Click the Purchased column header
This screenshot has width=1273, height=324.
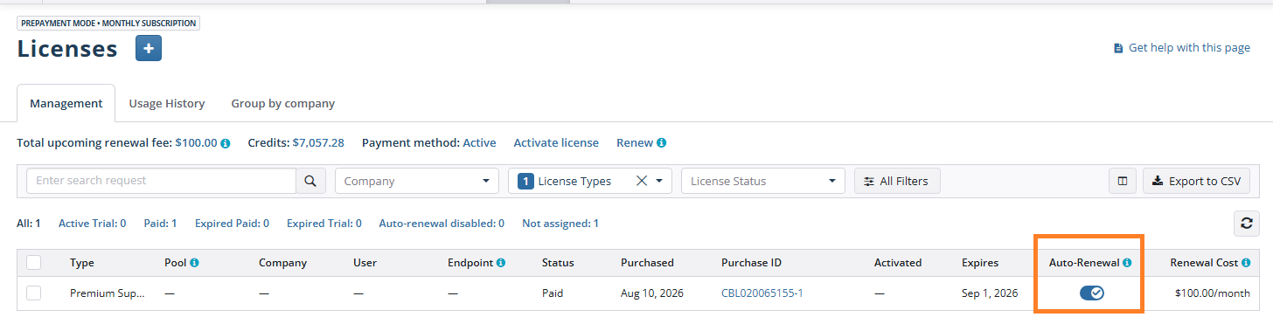[x=647, y=262]
